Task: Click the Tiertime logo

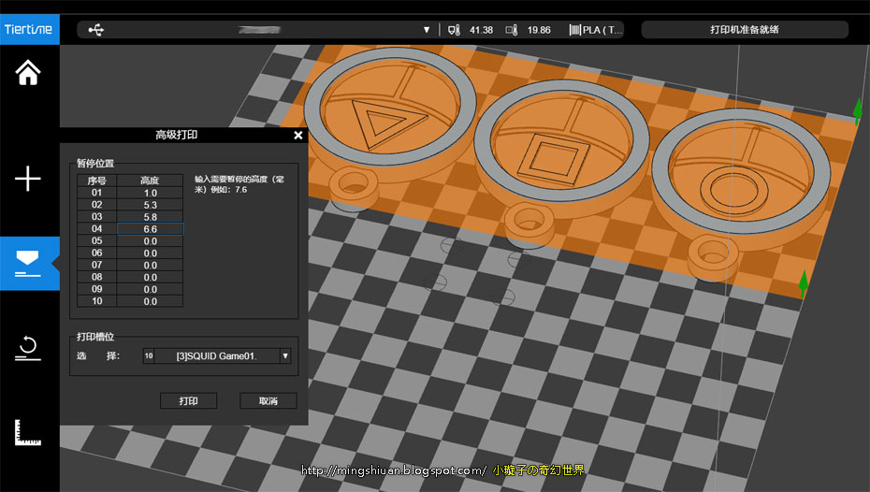Action: coord(28,29)
